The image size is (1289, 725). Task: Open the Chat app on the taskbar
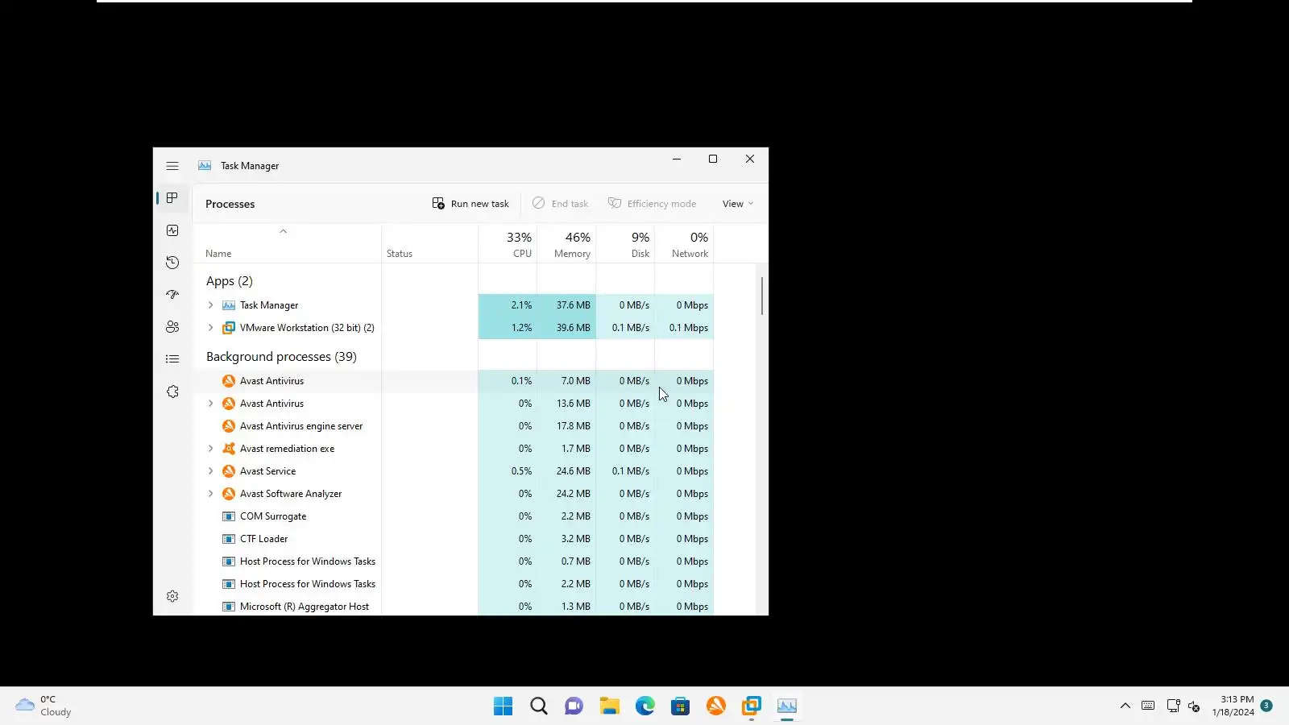click(x=574, y=706)
